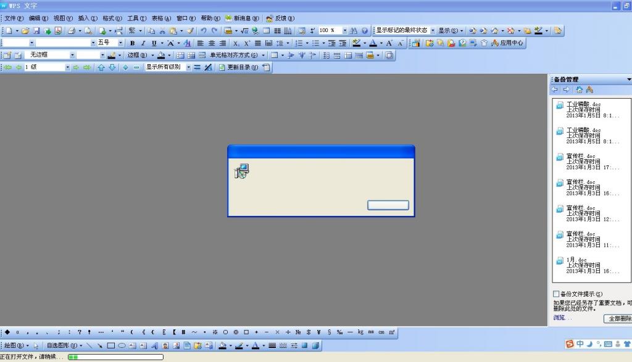The width and height of the screenshot is (632, 362).
Task: Apply subscript formatting
Action: (236, 43)
